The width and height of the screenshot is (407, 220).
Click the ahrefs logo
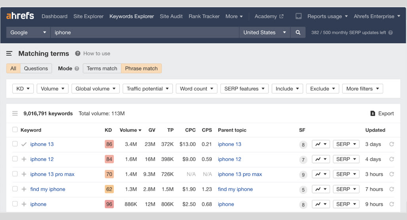20,16
